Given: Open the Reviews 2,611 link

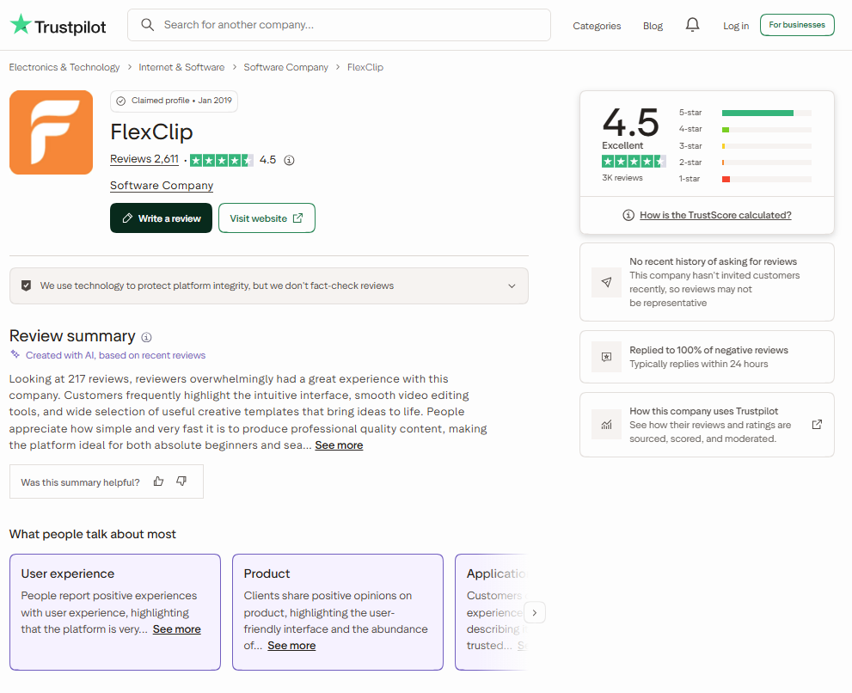Looking at the screenshot, I should (144, 159).
